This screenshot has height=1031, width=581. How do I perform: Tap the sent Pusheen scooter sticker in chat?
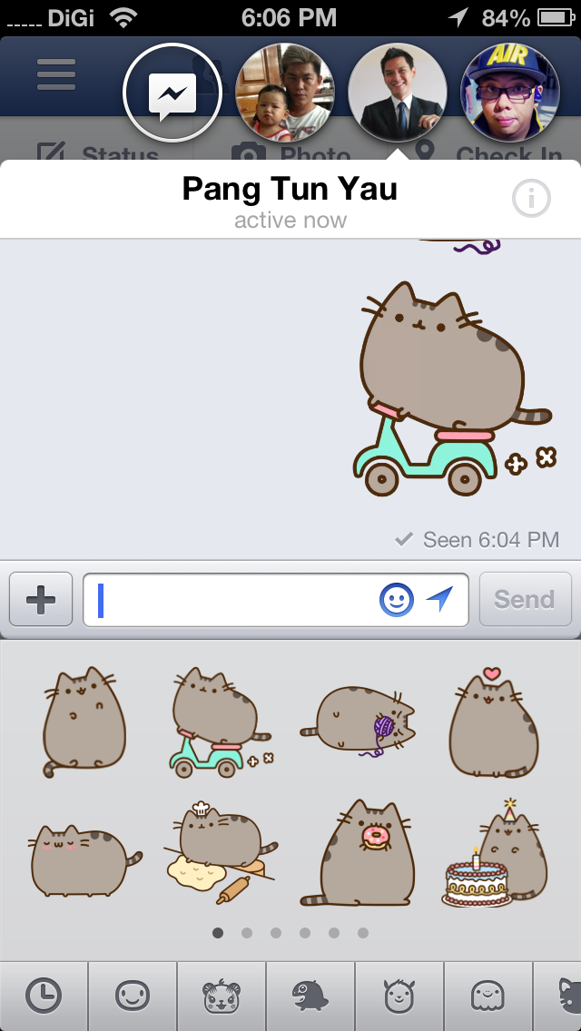(455, 388)
